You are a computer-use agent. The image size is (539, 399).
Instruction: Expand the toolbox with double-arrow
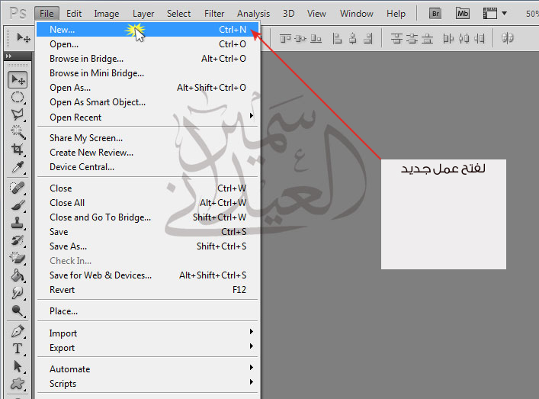(x=8, y=56)
